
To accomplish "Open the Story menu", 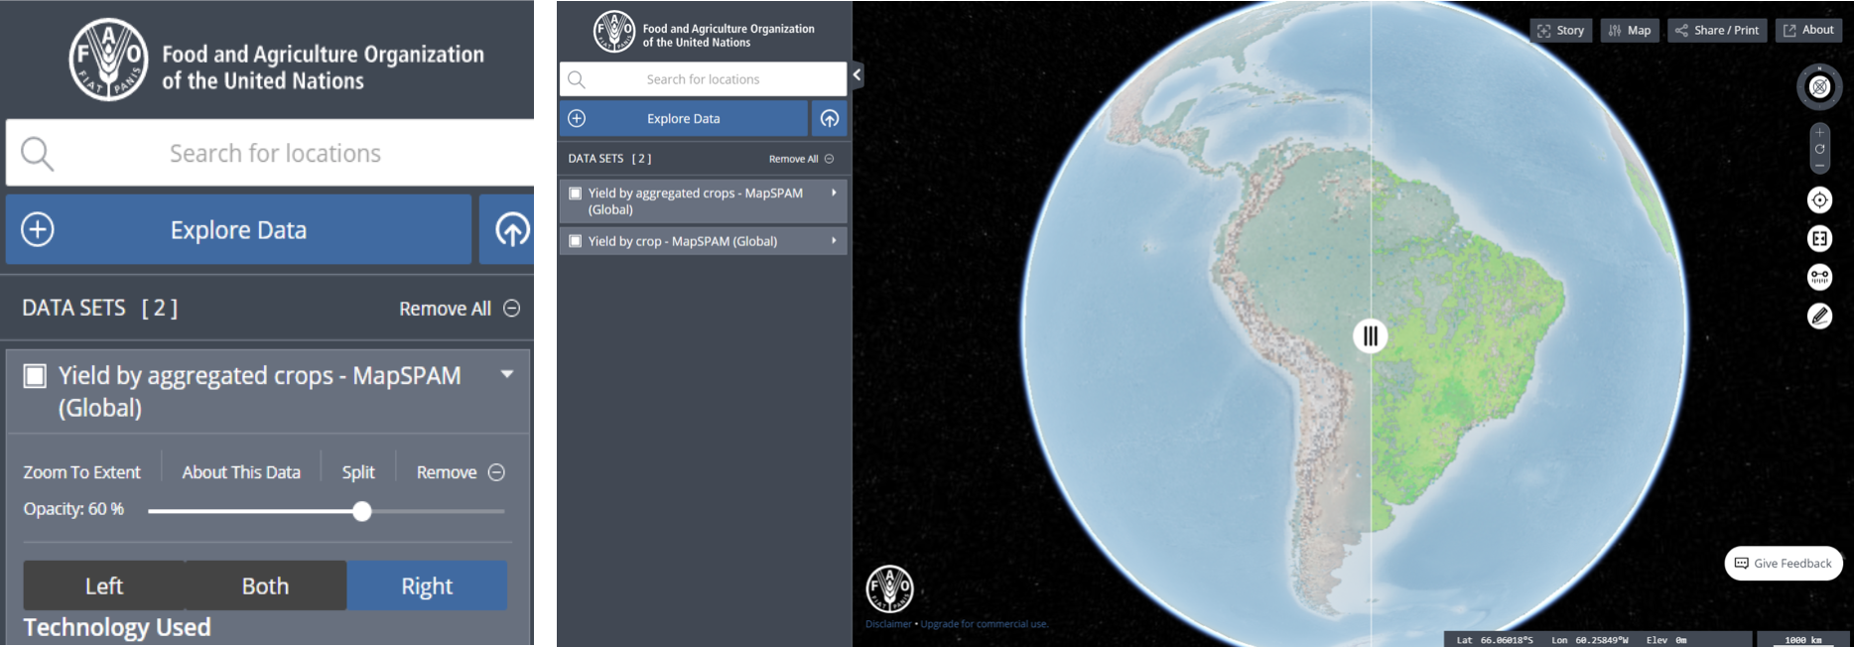I will 1561,31.
